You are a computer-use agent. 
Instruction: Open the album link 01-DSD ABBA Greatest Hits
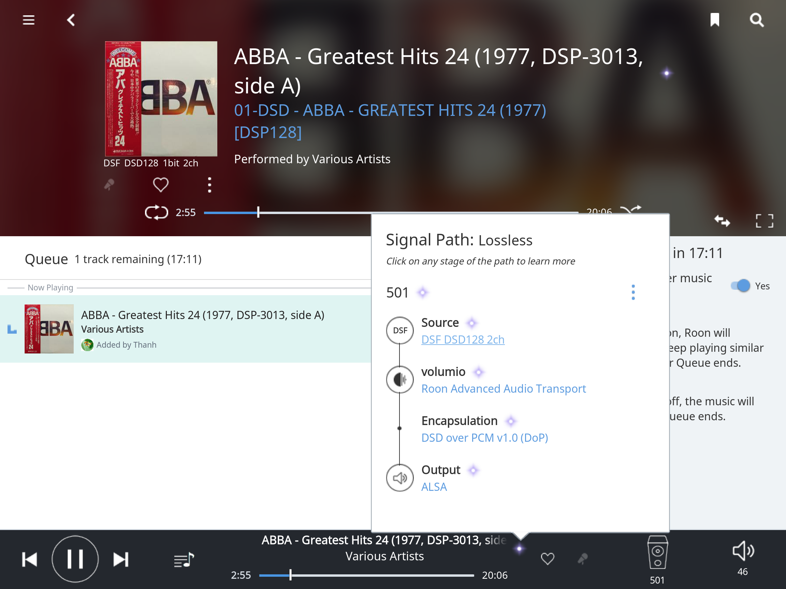tap(390, 121)
